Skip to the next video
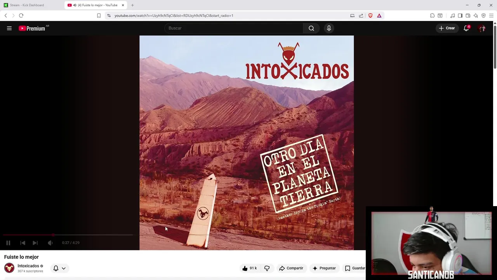 [35, 243]
